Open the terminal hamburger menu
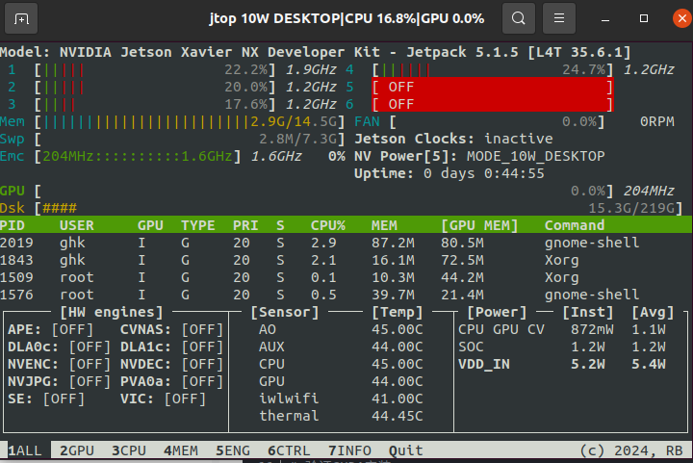This screenshot has height=463, width=693. [x=558, y=18]
